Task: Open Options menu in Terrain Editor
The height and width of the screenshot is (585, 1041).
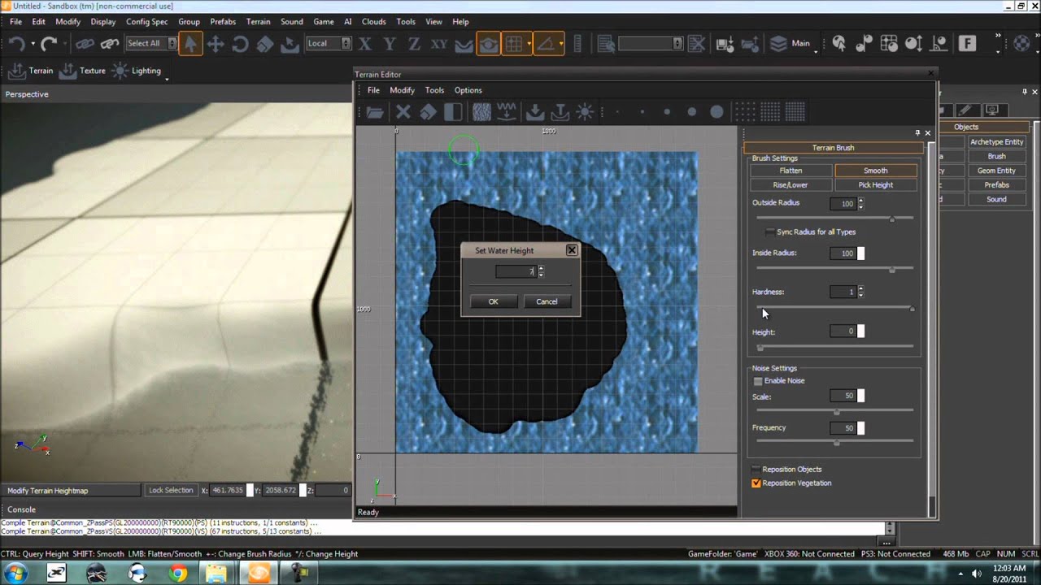Action: pos(468,90)
